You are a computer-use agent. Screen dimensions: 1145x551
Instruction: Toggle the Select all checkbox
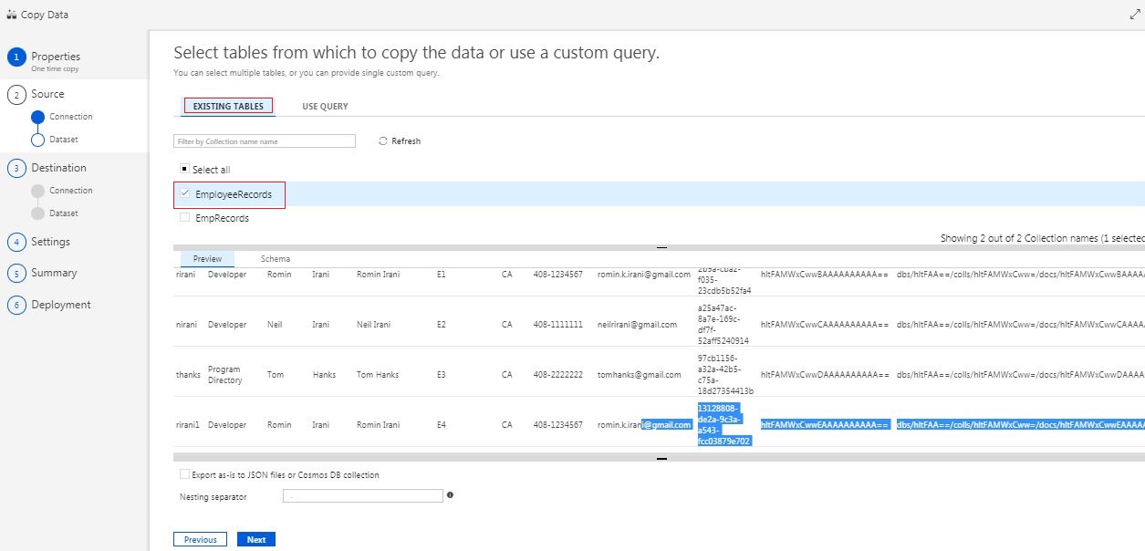click(185, 168)
